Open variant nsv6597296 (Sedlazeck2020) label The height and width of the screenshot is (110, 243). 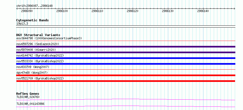38,44
